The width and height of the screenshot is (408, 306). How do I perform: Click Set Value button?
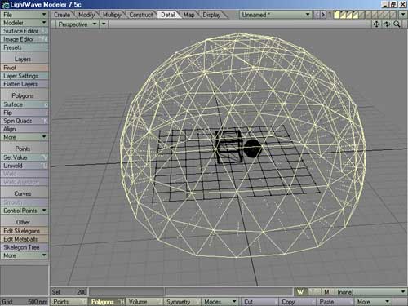click(x=24, y=157)
